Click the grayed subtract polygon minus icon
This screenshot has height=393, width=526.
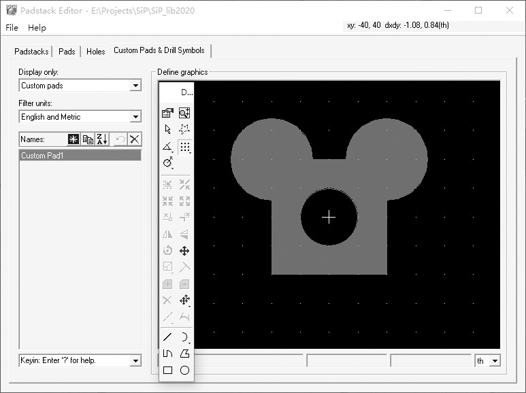tap(184, 284)
